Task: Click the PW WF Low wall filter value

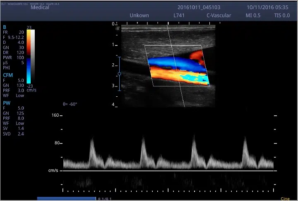Action: click(x=20, y=123)
